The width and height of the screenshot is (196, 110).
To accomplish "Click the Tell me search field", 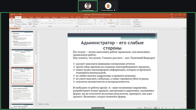I will point(97,17).
